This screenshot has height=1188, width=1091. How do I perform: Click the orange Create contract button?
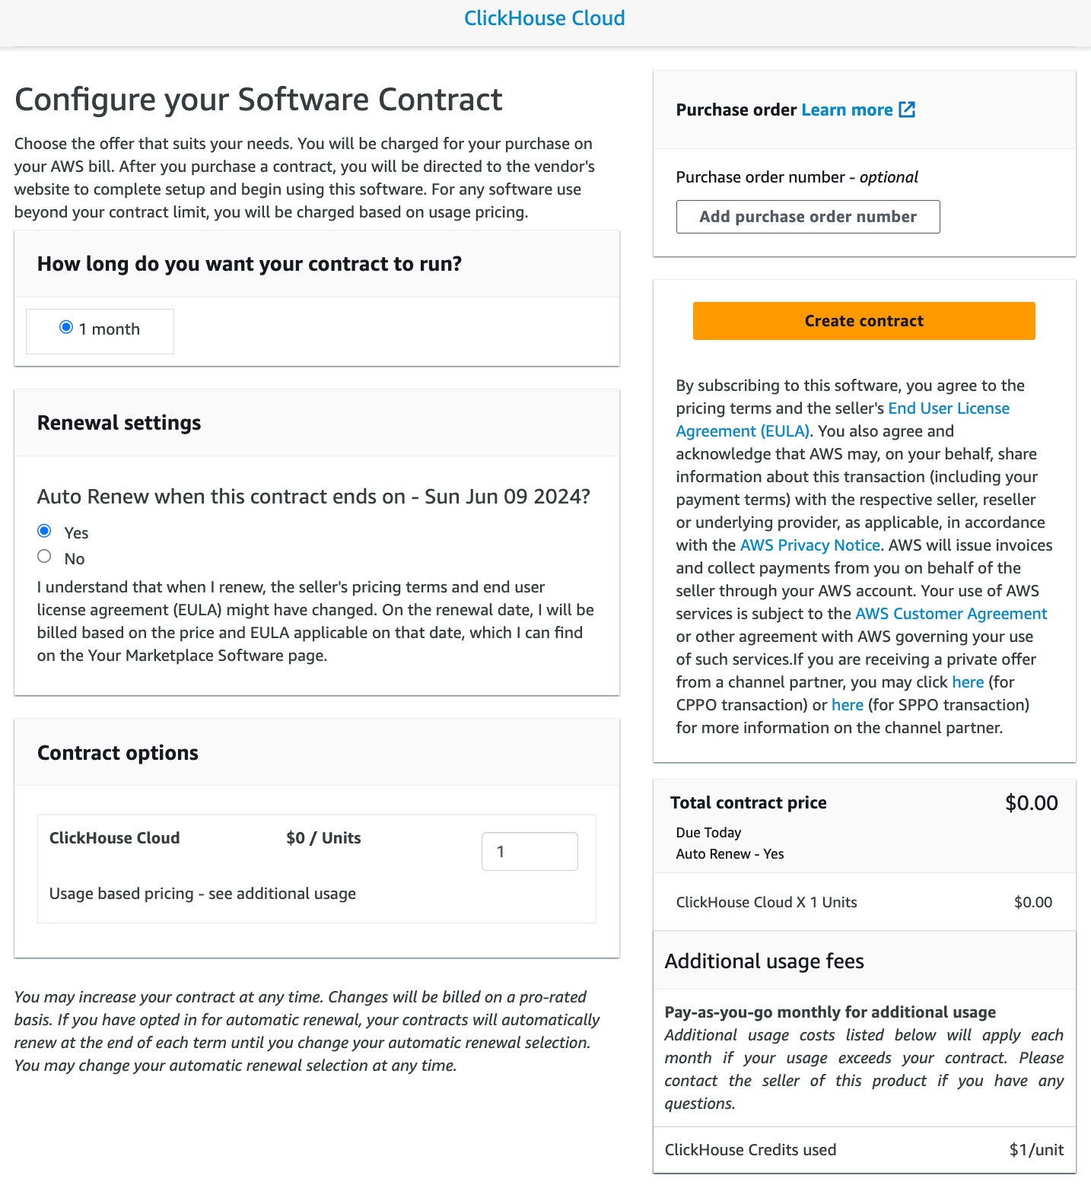click(x=863, y=320)
